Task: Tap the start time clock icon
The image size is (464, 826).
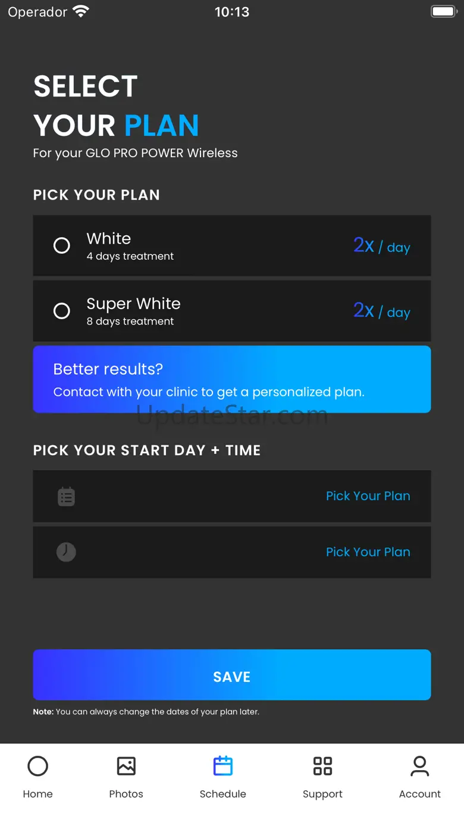Action: click(66, 552)
